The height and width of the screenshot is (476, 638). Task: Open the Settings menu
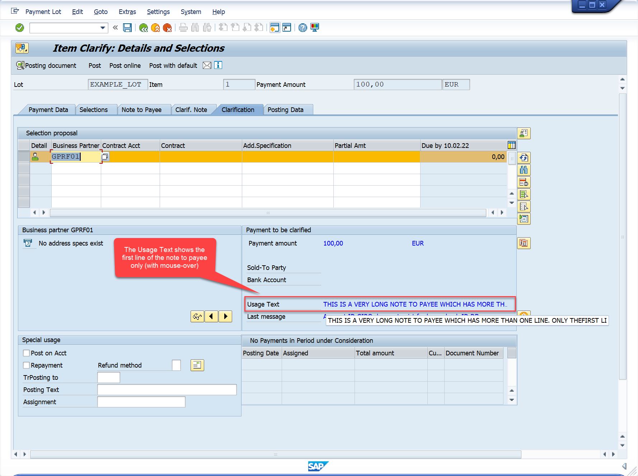click(x=158, y=12)
